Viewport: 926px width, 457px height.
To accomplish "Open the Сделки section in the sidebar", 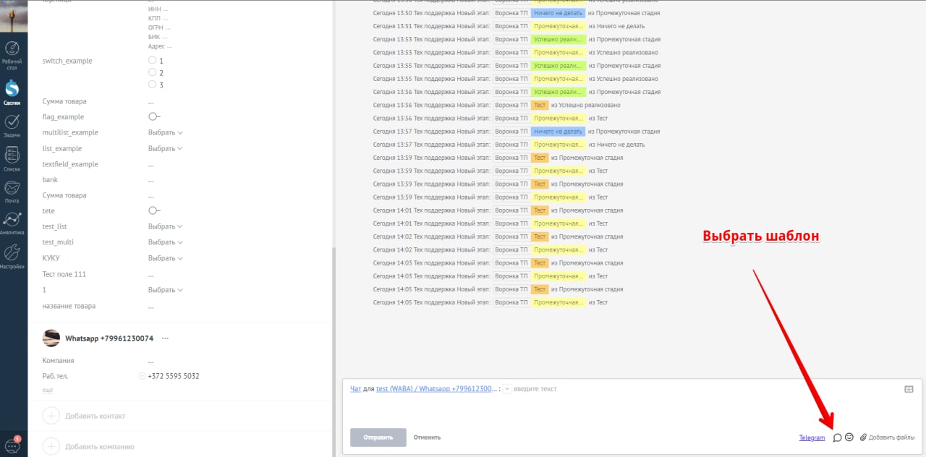I will (x=12, y=93).
